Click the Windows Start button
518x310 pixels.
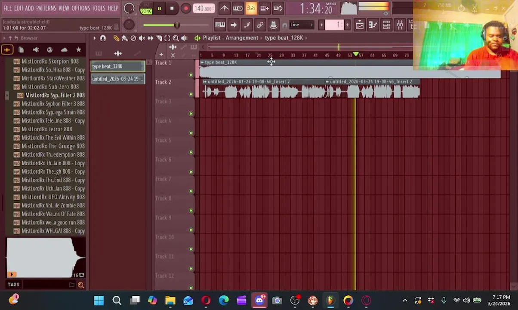pyautogui.click(x=99, y=300)
